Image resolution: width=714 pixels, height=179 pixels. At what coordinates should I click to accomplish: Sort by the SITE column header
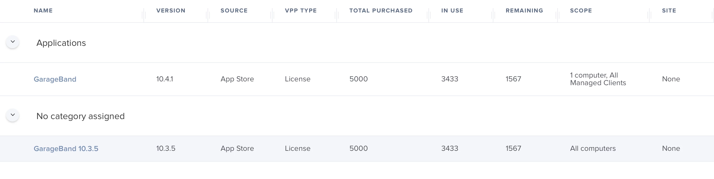point(669,11)
